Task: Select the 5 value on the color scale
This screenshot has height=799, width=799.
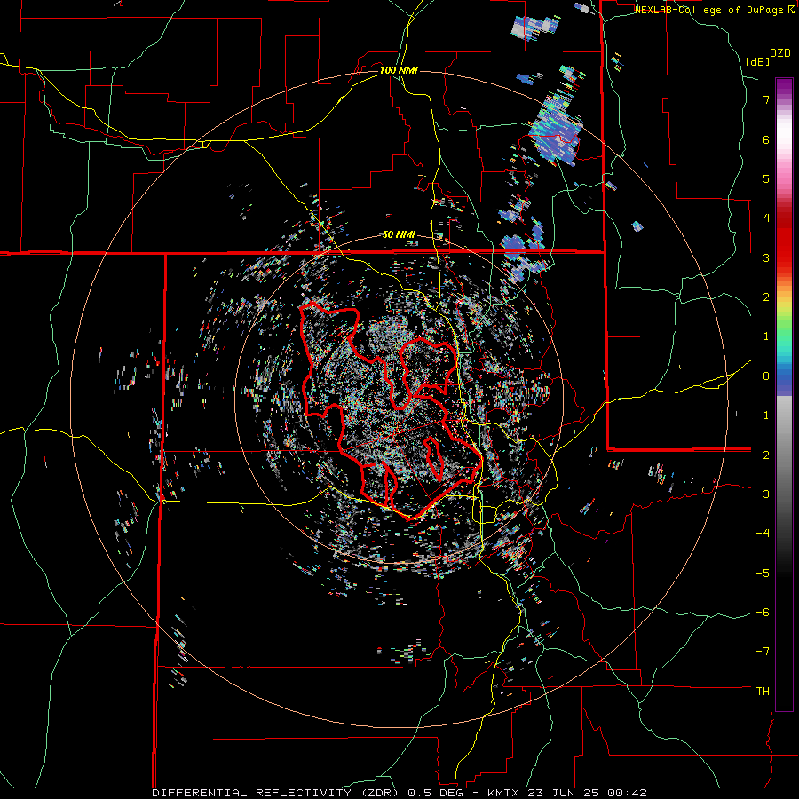Action: (766, 178)
